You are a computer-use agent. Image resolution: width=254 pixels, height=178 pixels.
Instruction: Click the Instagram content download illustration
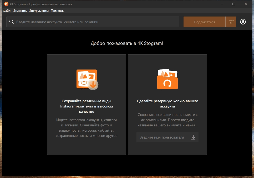pos(87,80)
